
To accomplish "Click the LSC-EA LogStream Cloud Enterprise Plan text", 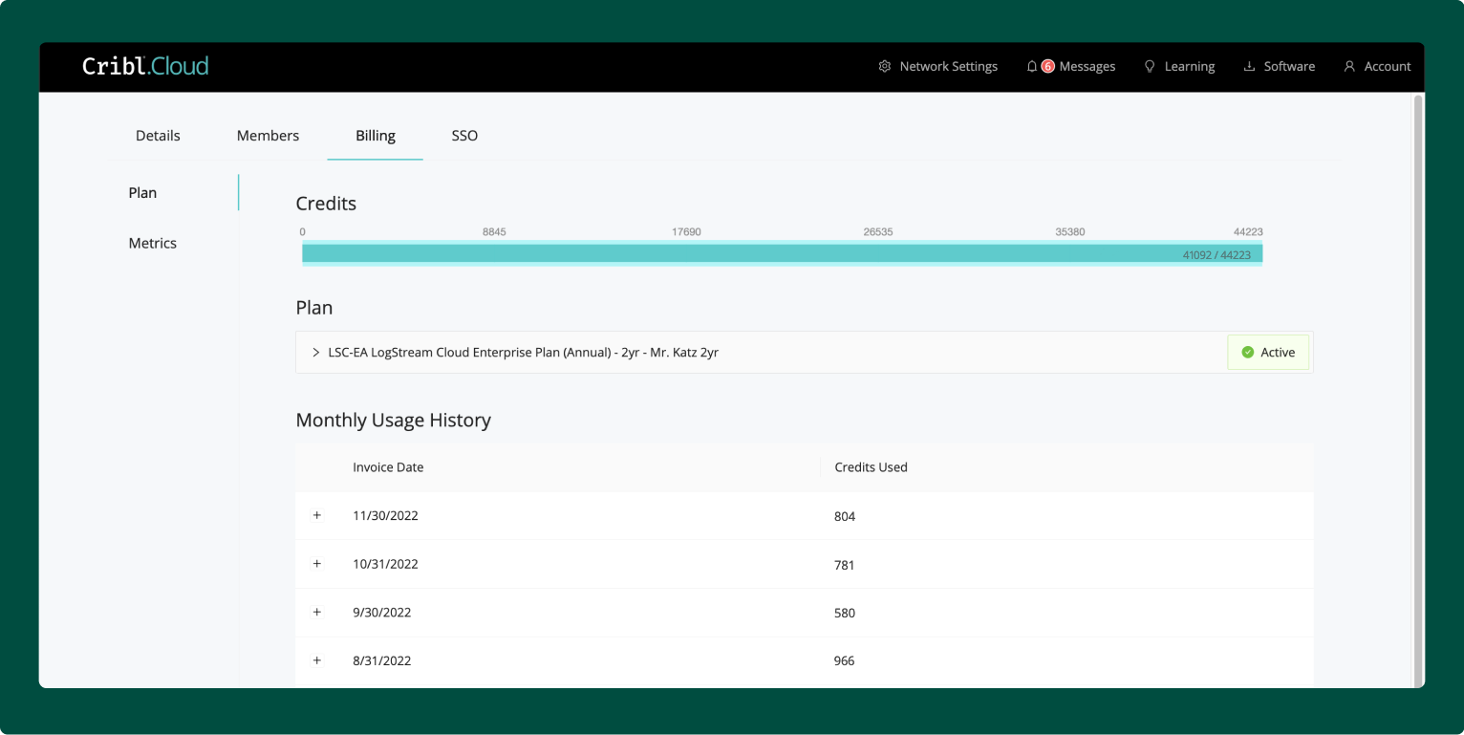I will [x=523, y=353].
